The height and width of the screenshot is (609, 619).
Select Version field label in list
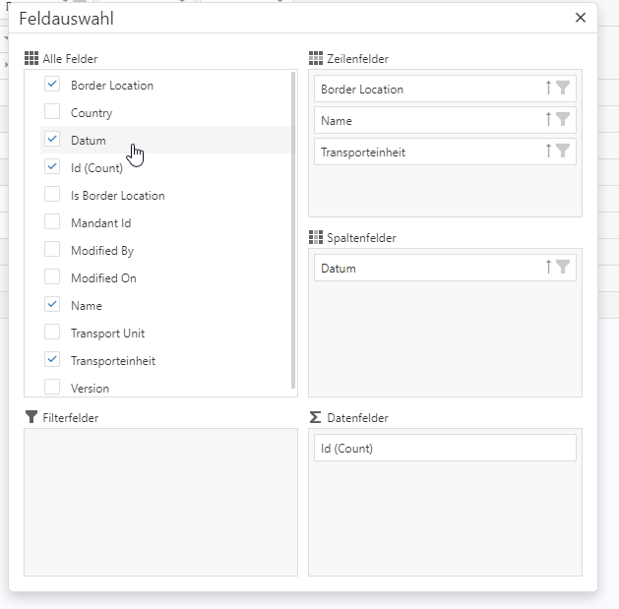[x=90, y=389]
